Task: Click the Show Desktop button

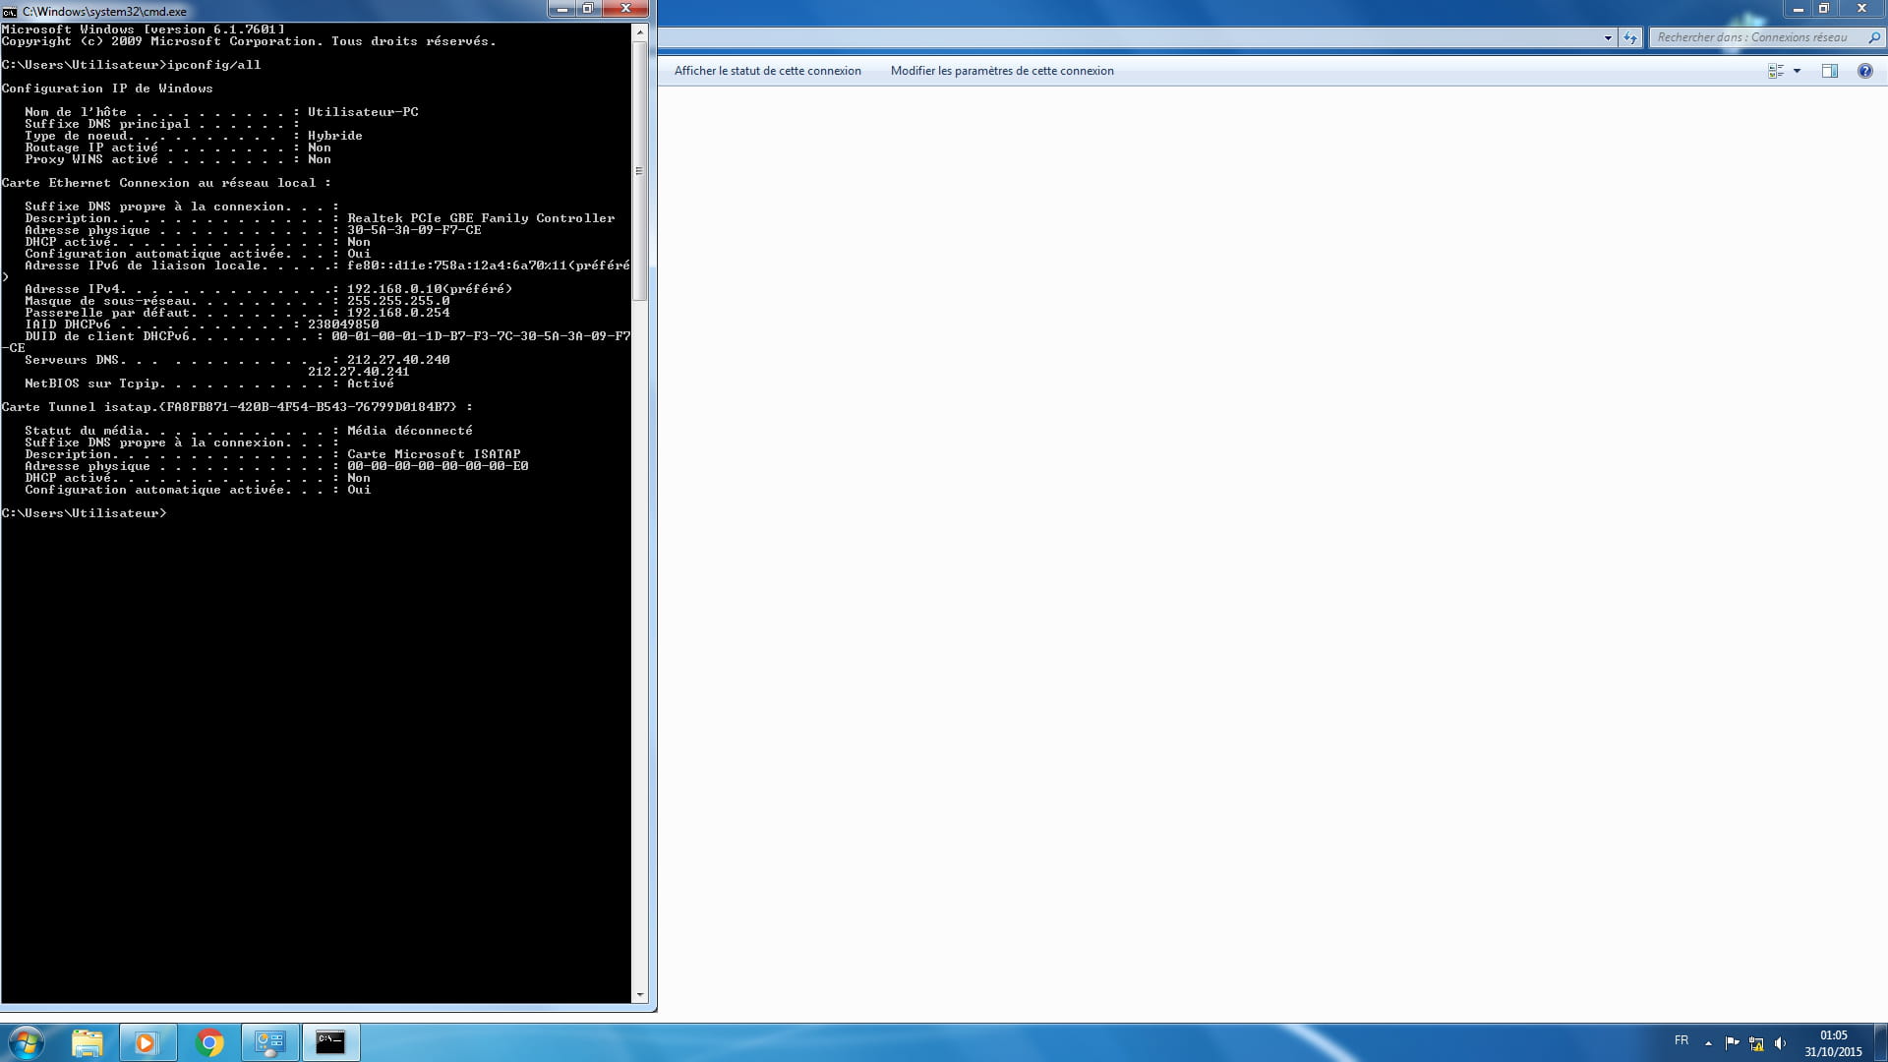Action: coord(1881,1042)
